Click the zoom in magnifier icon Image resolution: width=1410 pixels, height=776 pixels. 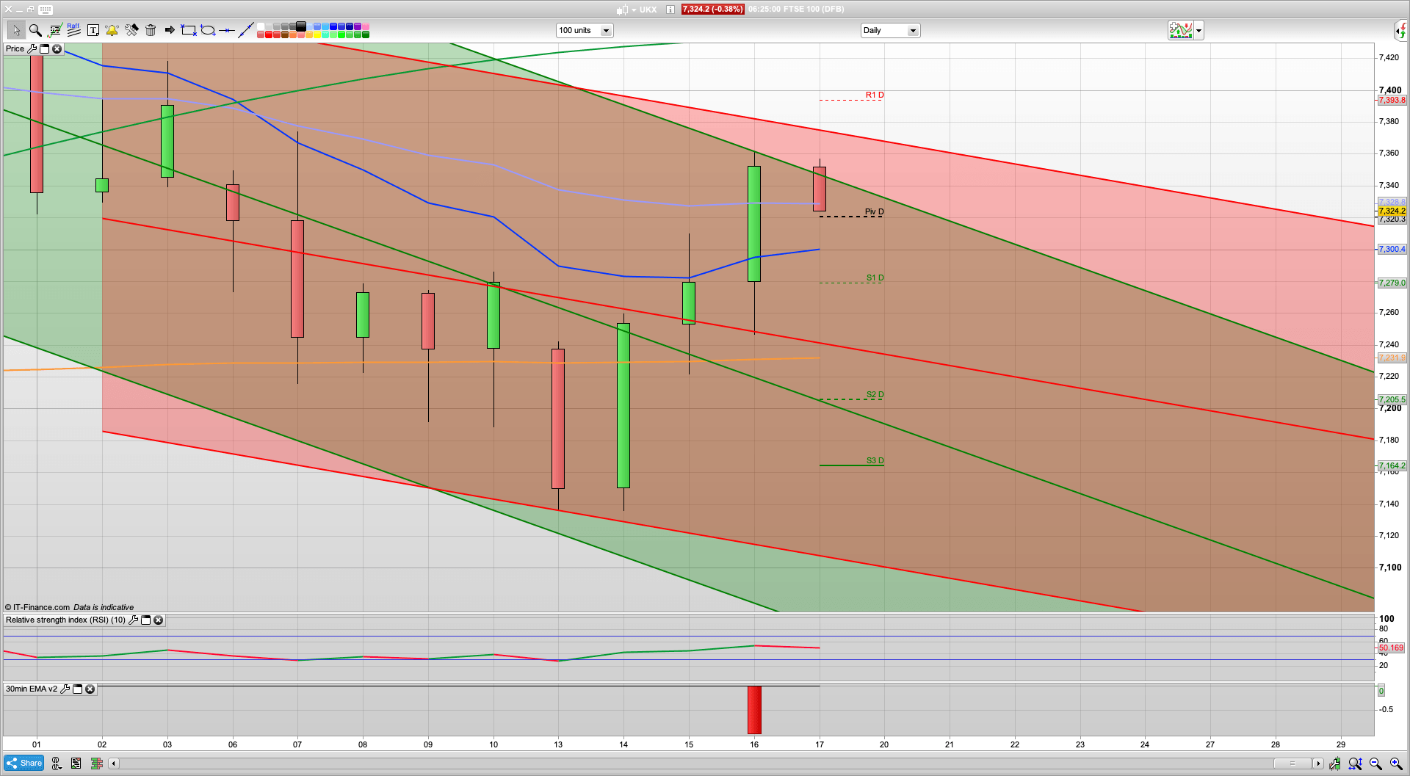[x=1396, y=764]
